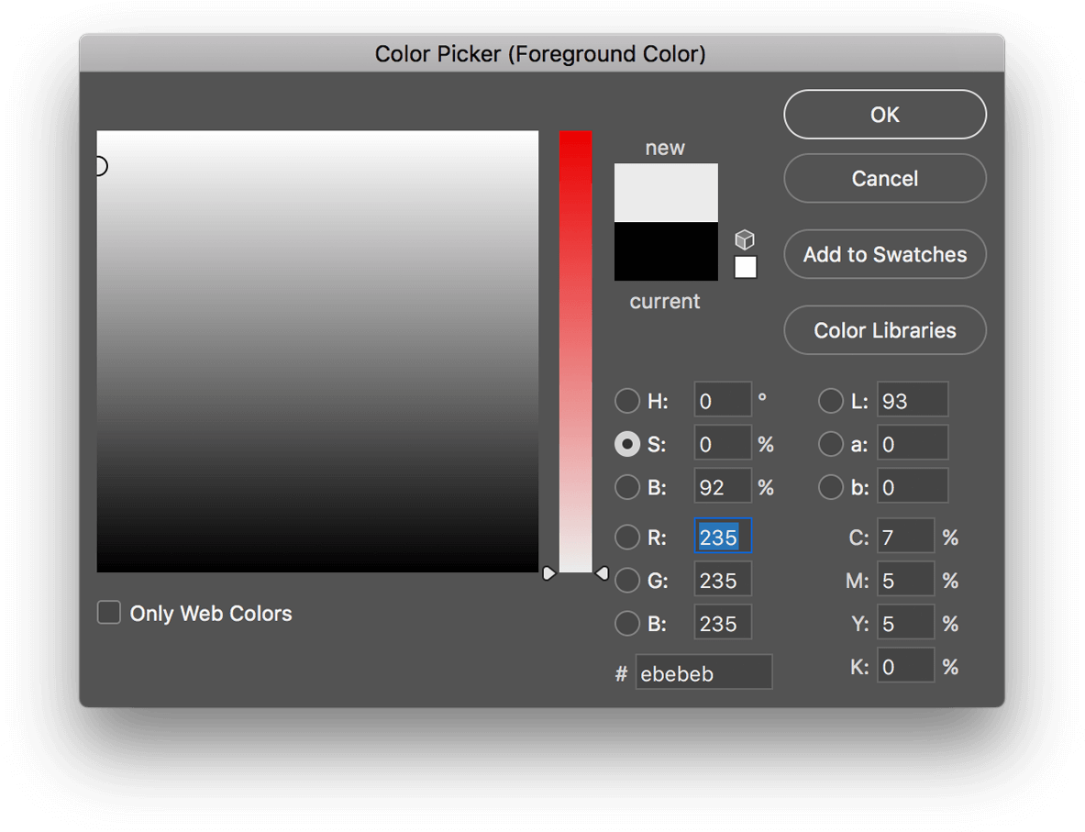Viewport: 1085px width, 832px height.
Task: Click the Lab b value field
Action: 913,486
